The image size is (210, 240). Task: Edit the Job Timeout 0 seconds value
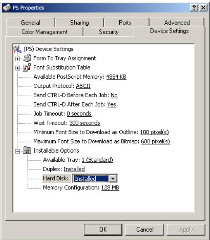pyautogui.click(x=79, y=114)
